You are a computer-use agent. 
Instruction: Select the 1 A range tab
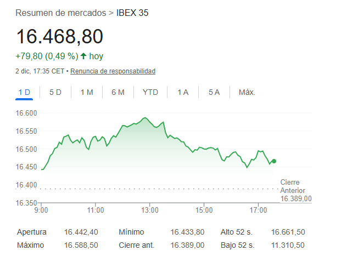tap(183, 92)
